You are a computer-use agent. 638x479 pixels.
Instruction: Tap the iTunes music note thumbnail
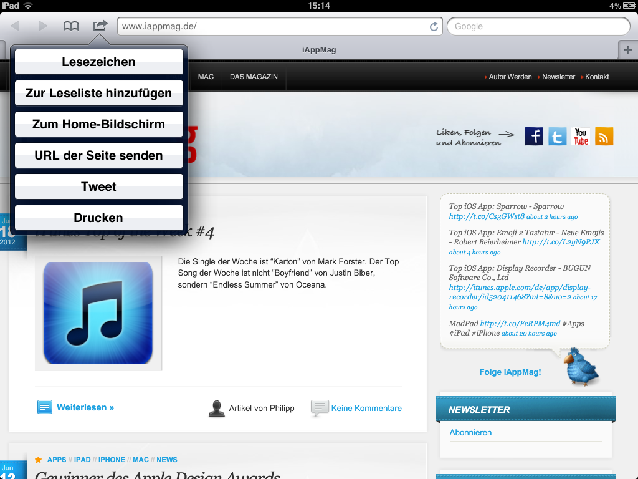point(98,313)
